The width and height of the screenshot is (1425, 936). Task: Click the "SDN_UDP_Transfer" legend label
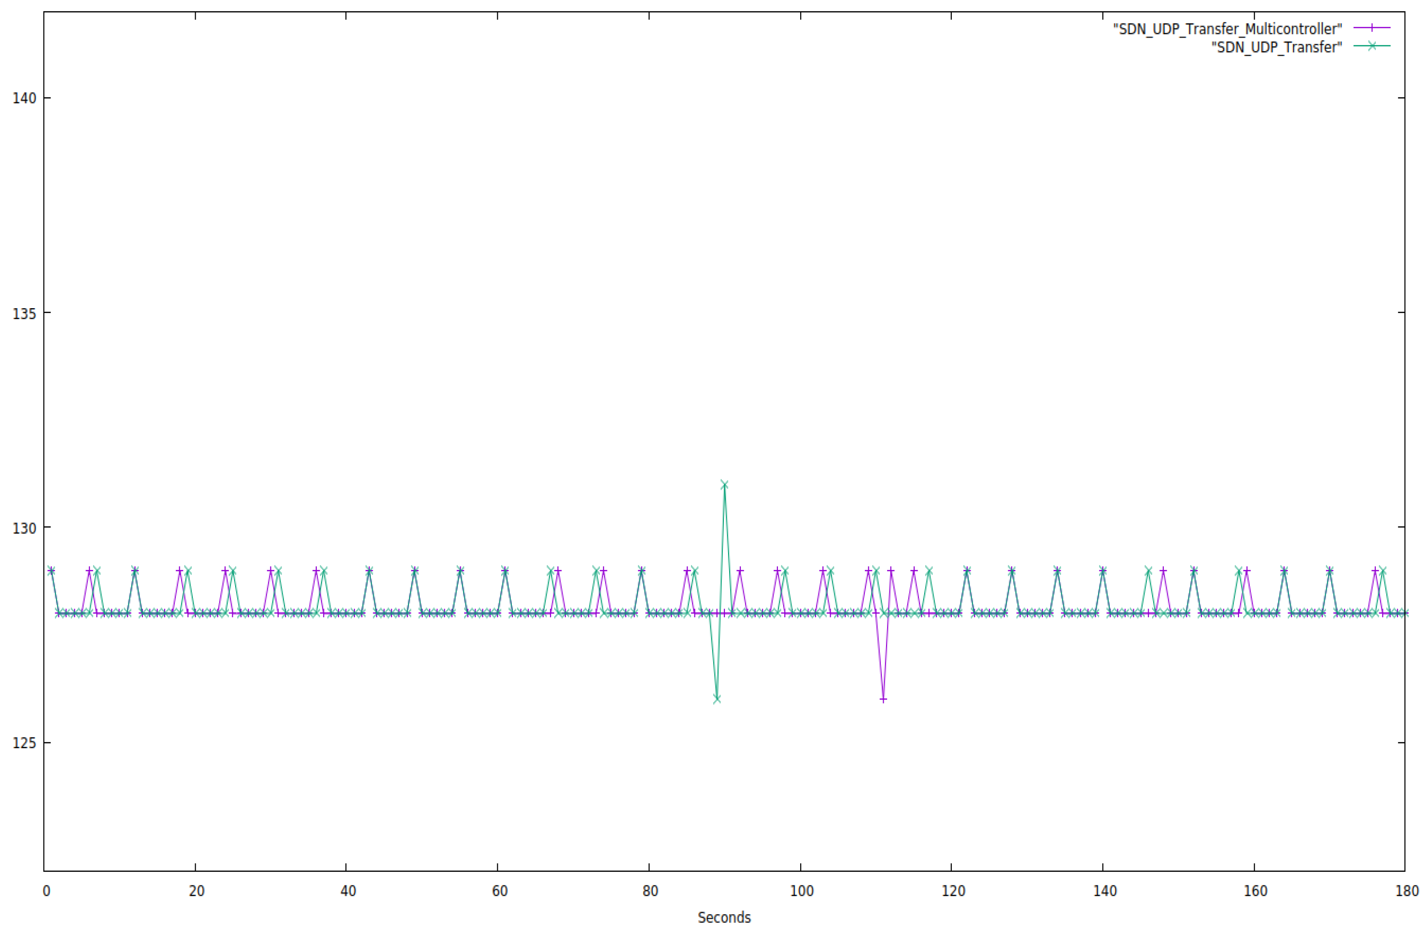(x=1277, y=47)
